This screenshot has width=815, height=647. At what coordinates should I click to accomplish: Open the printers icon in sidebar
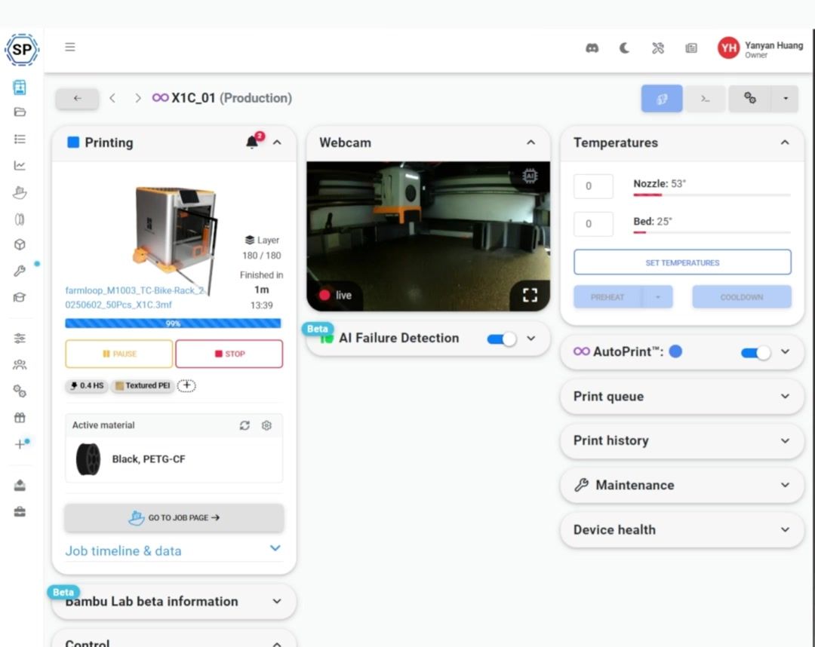click(20, 87)
